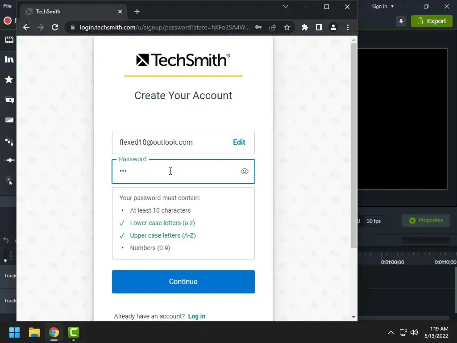The width and height of the screenshot is (457, 343).
Task: Close the TechSmith tab
Action: coord(120,12)
